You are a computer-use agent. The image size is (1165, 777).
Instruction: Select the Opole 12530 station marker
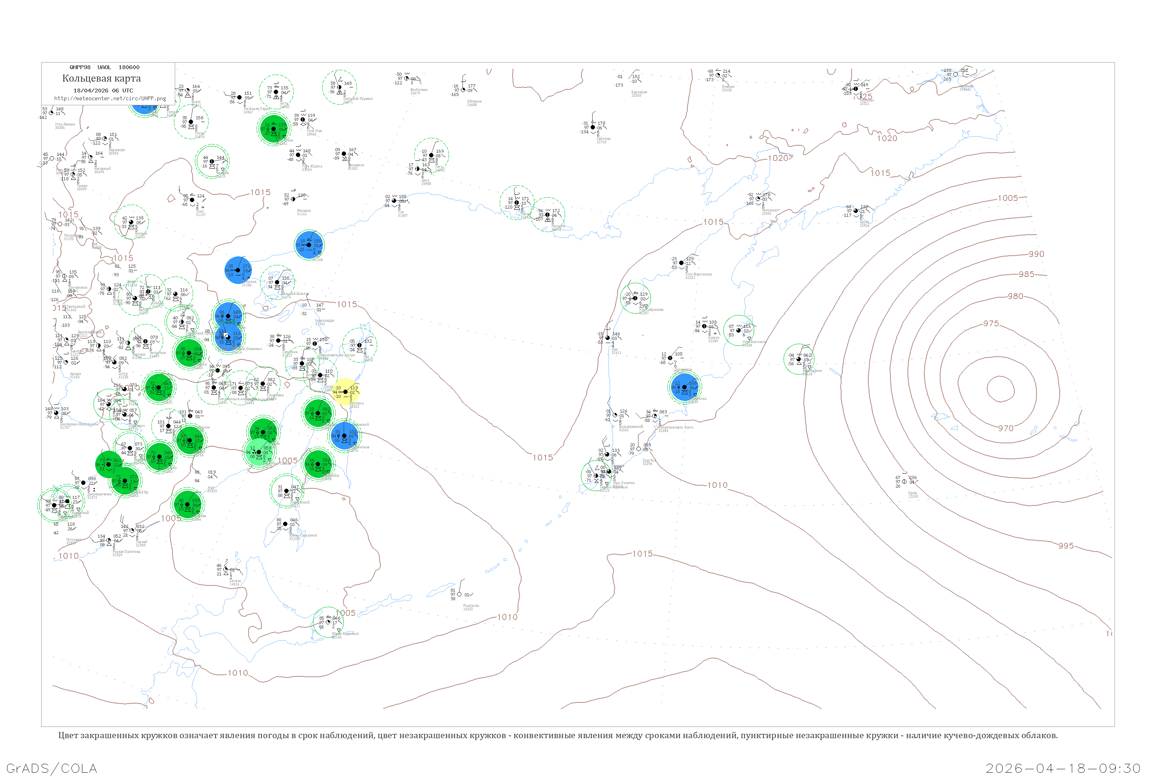[904, 481]
